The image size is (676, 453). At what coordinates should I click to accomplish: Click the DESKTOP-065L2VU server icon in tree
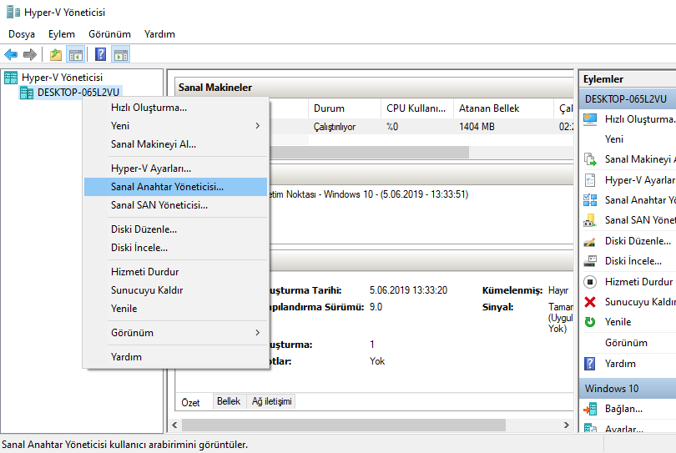tap(27, 93)
